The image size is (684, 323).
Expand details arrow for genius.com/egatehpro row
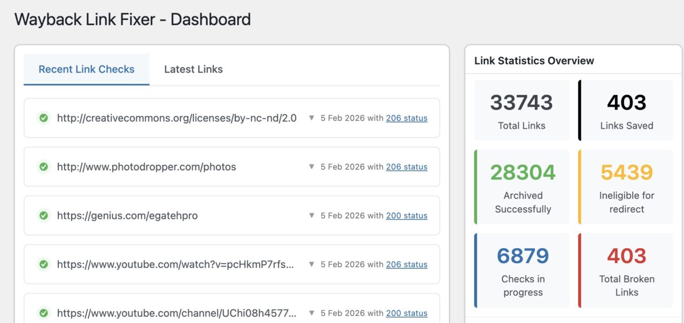[x=312, y=216]
